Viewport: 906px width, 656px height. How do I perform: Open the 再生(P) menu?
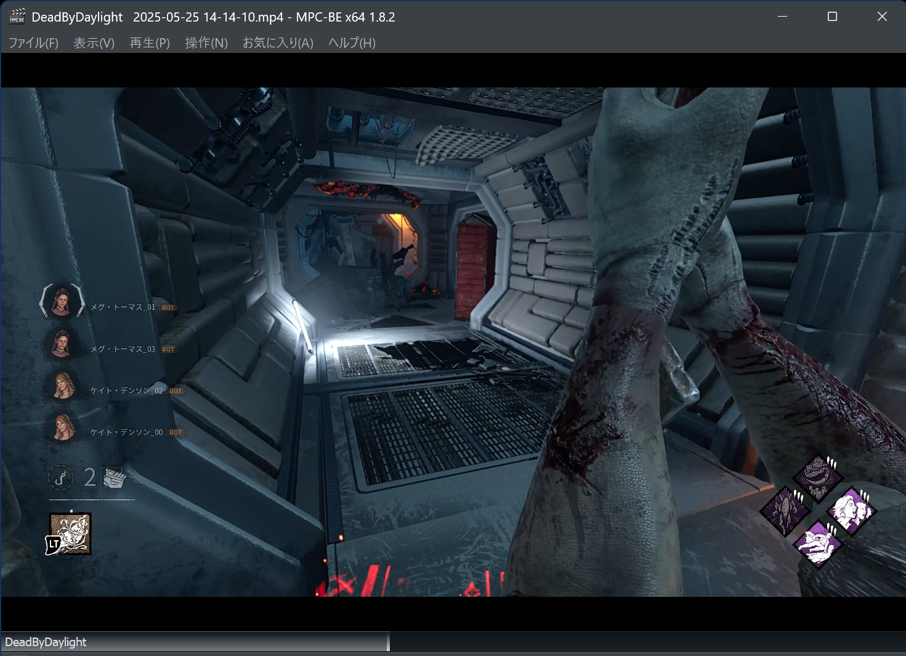(149, 43)
